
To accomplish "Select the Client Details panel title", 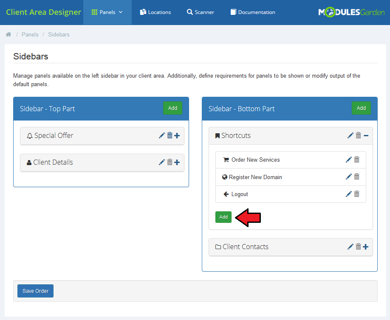I will click(53, 163).
